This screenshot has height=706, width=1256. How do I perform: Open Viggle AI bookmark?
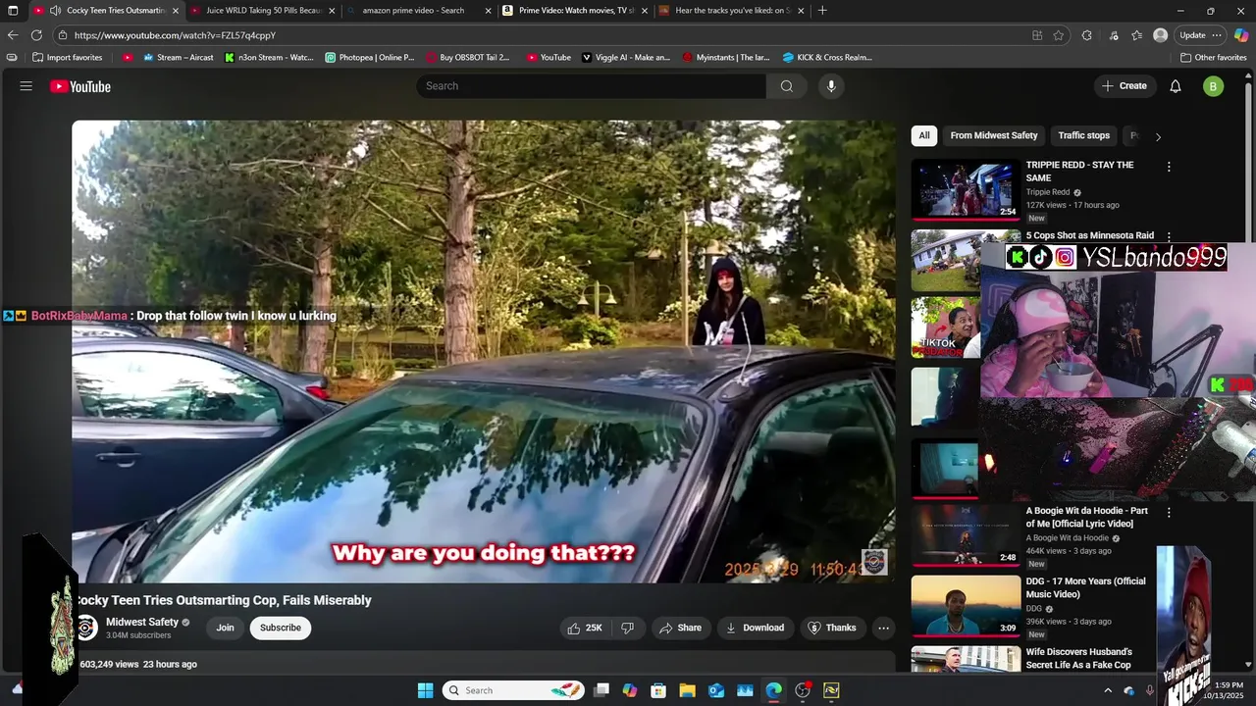(626, 58)
